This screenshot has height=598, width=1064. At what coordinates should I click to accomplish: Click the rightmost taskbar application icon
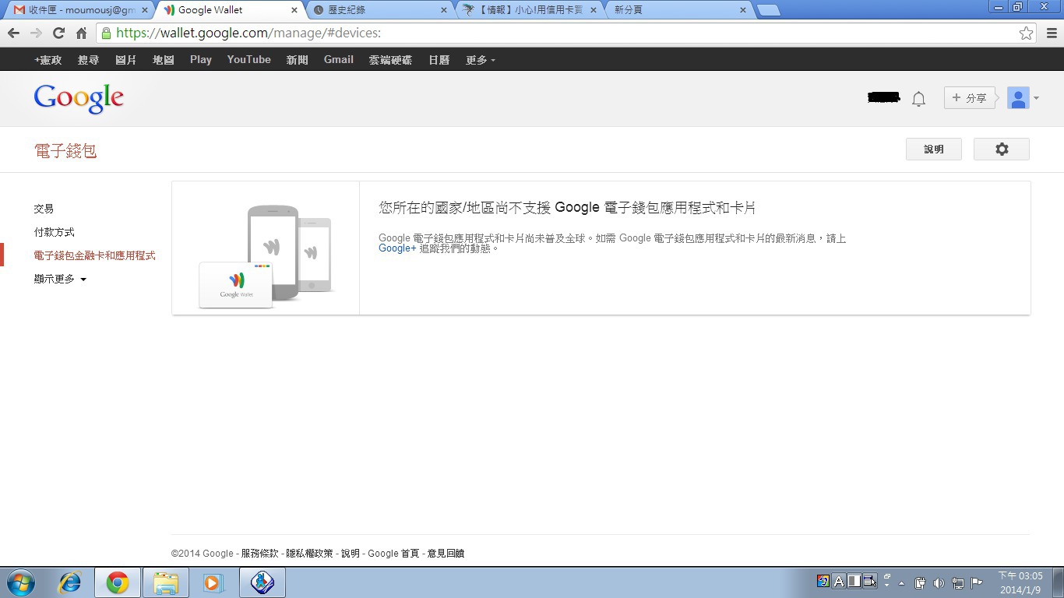(262, 582)
